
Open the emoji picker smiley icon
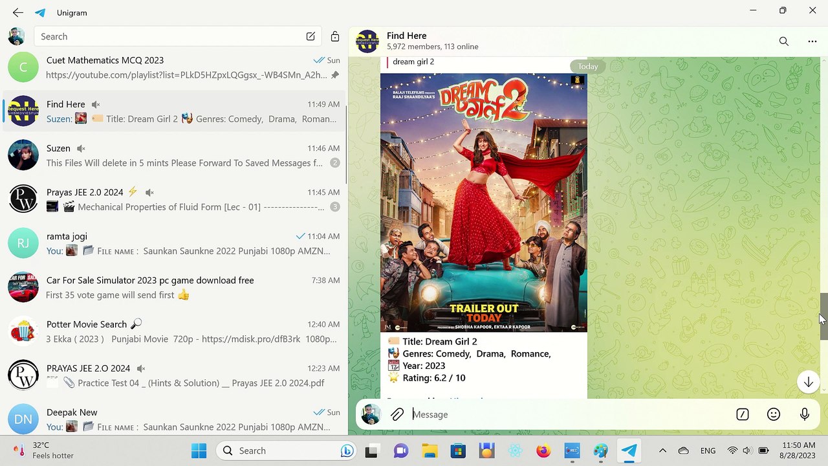tap(773, 414)
